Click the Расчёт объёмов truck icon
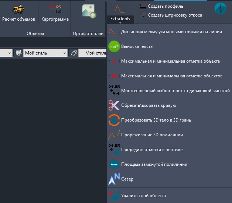 pos(18,9)
